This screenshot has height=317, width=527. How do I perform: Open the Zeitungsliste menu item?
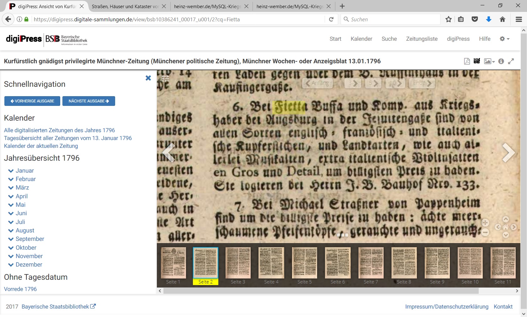pos(422,39)
